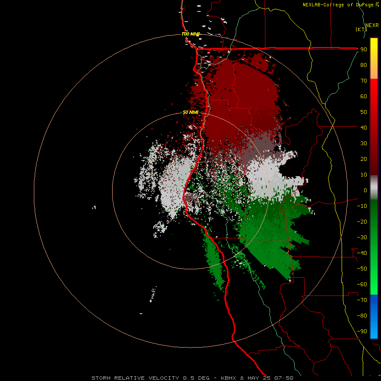
Task: Click the -80 value on the velocity scale
Action: 362,316
